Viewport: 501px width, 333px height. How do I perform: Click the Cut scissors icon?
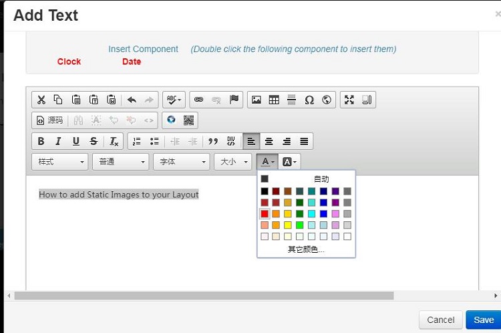tap(41, 100)
